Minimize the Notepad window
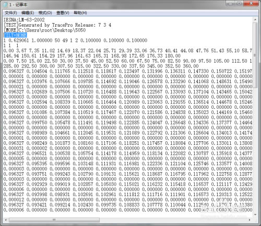 231,4
